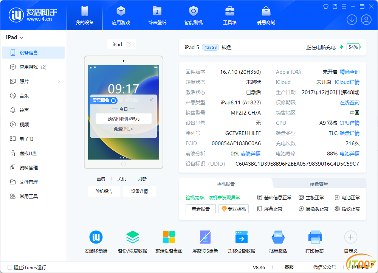Click the 128GB storage badge
The height and width of the screenshot is (273, 378).
[x=211, y=47]
